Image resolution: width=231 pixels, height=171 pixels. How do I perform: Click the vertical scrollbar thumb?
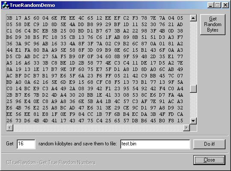[x=193, y=88]
